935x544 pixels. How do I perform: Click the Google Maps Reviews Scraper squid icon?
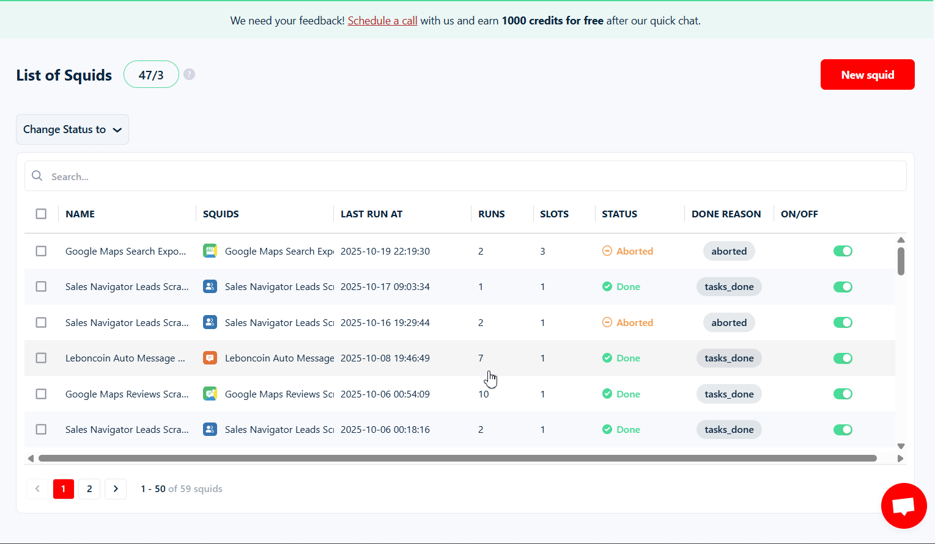tap(210, 394)
